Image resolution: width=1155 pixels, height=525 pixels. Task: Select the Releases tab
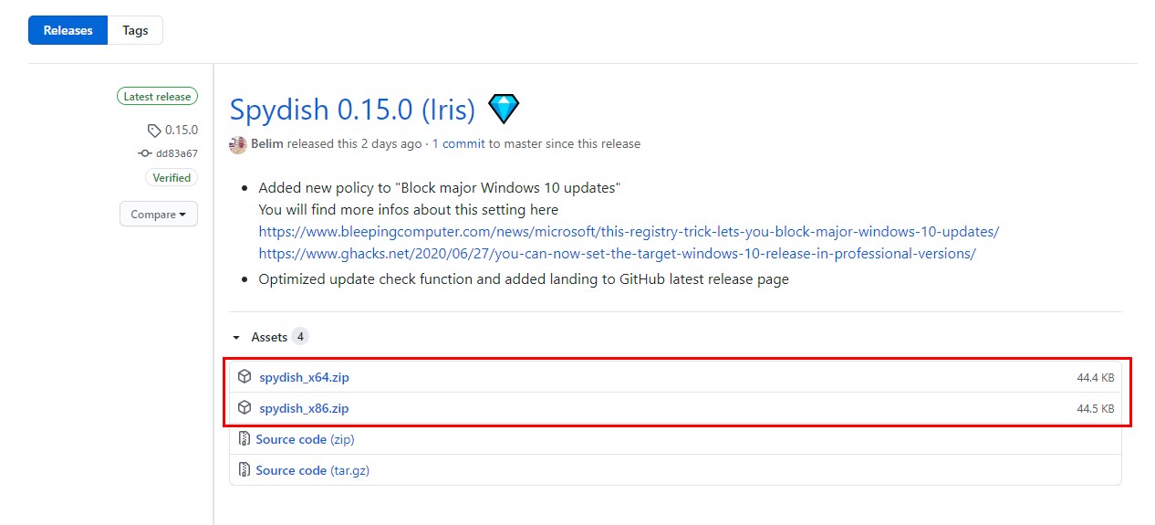68,30
